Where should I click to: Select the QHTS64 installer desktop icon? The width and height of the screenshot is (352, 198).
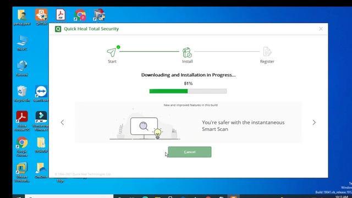pos(41,17)
